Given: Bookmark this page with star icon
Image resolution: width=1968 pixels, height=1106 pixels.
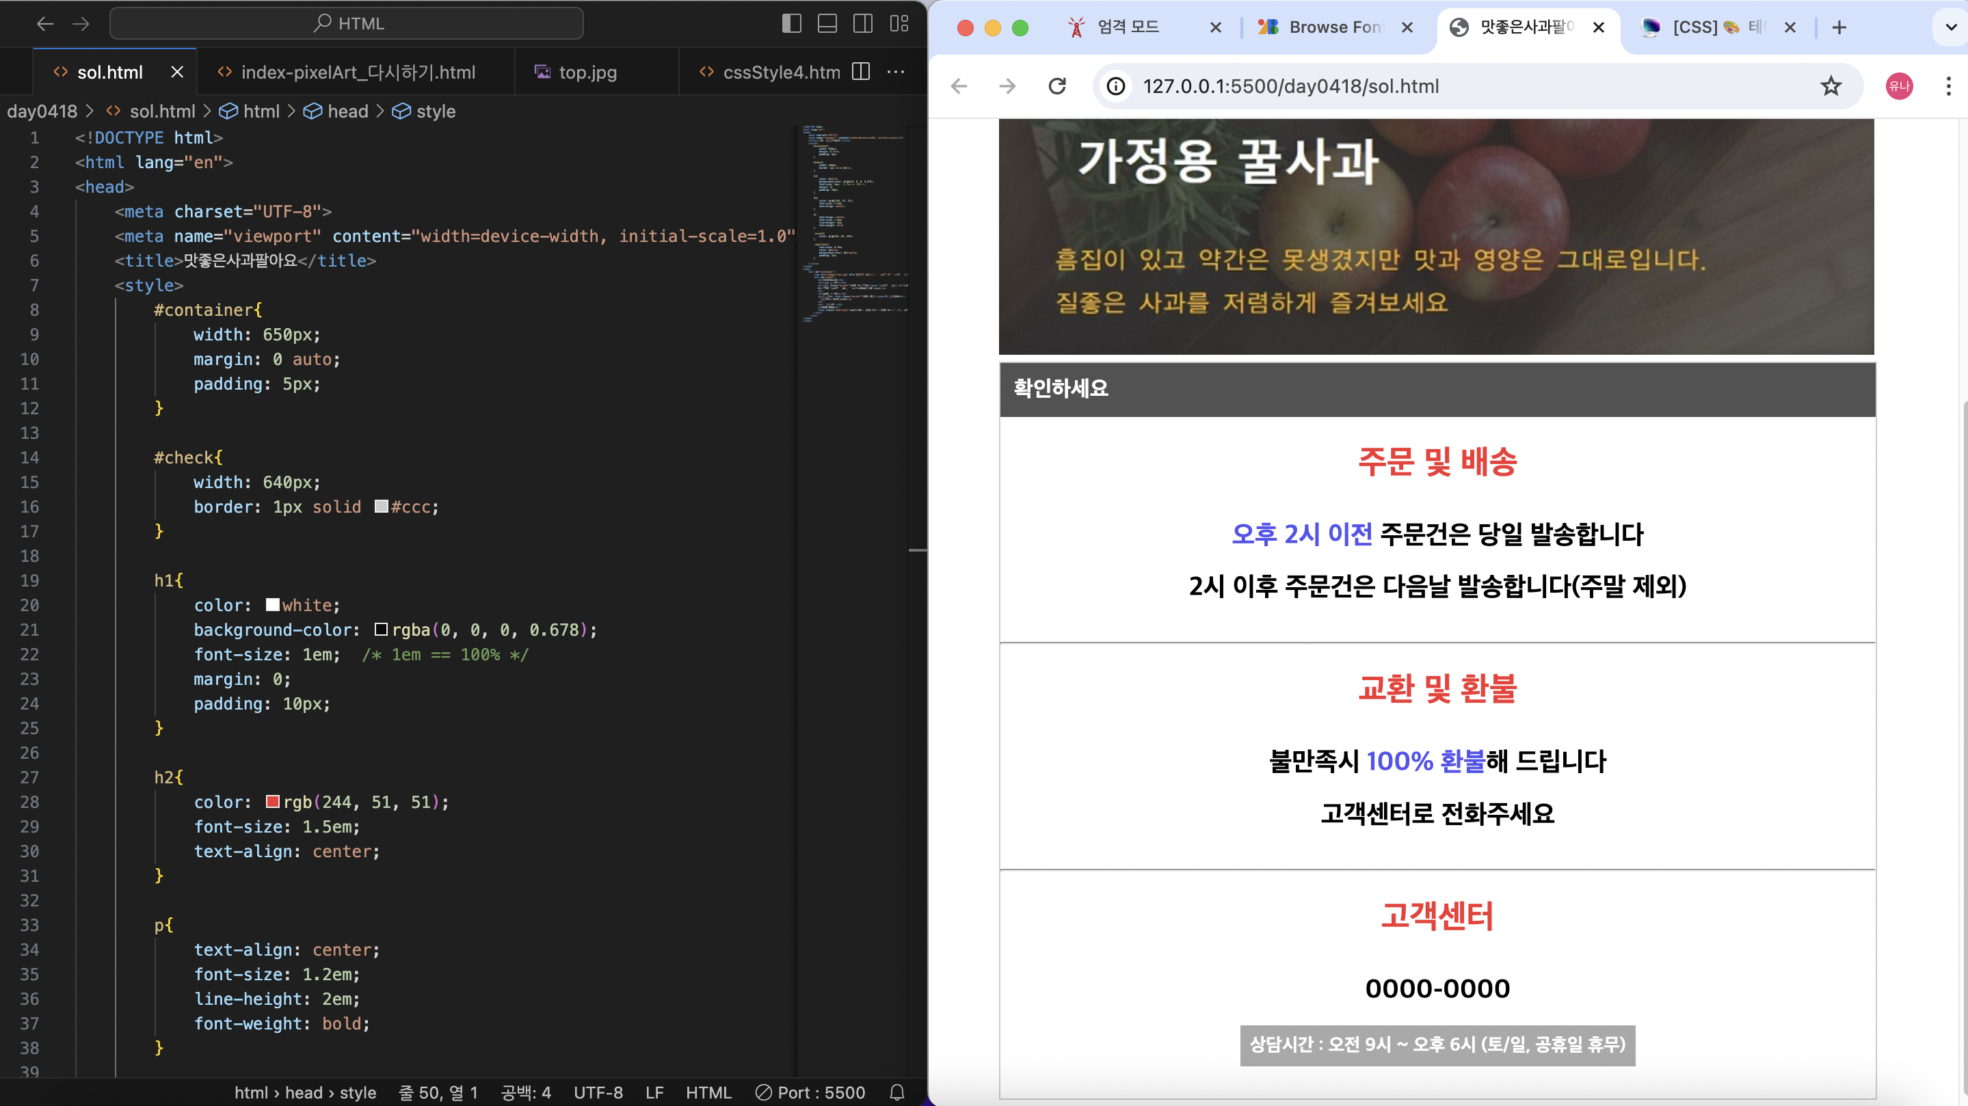Looking at the screenshot, I should [x=1831, y=86].
